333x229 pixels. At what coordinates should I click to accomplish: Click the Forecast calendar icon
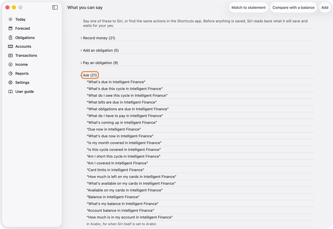(x=10, y=28)
